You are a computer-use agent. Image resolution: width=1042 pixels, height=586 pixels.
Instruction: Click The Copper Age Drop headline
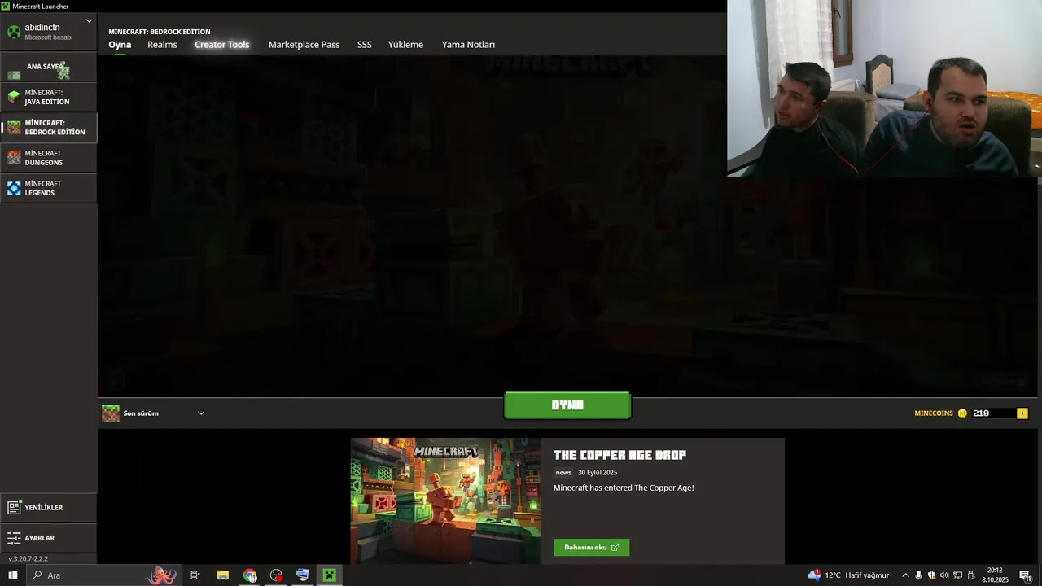620,455
